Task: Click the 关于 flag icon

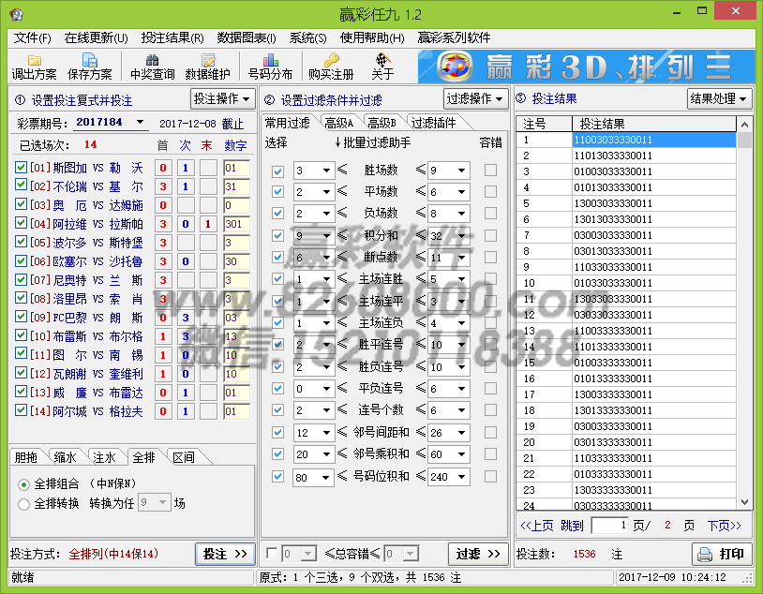Action: coord(383,60)
